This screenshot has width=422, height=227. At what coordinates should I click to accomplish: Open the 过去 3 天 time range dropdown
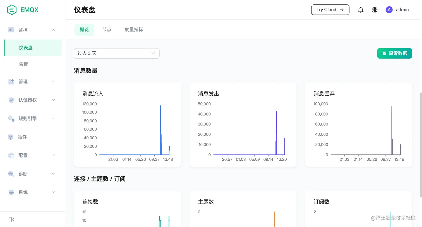click(116, 53)
